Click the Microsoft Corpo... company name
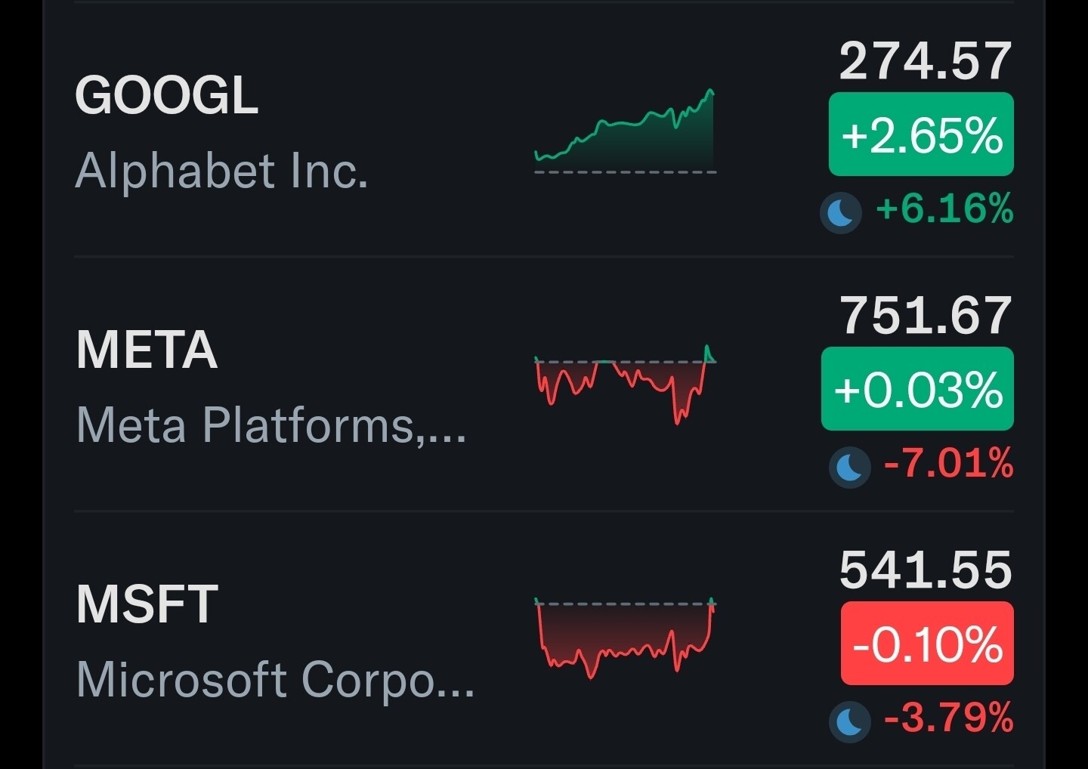 tap(275, 680)
